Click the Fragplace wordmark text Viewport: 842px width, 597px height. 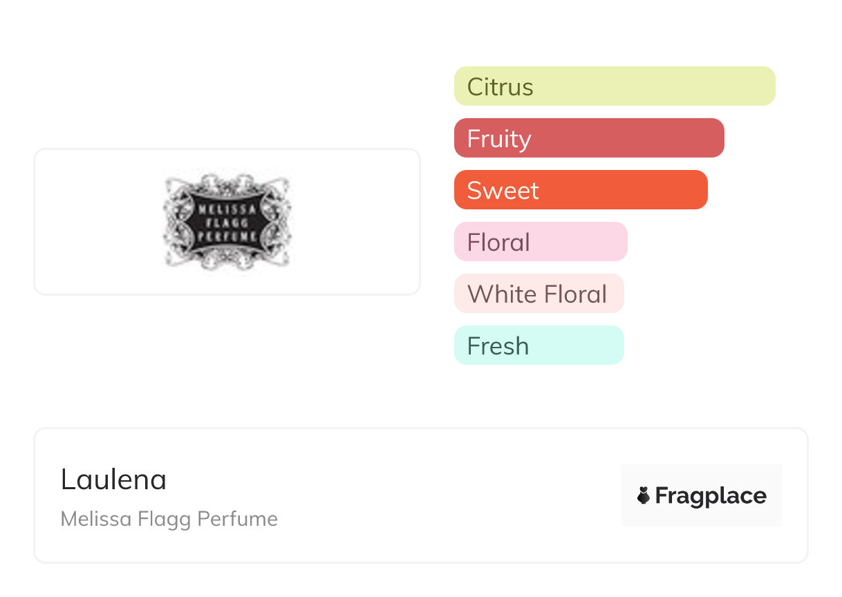[x=711, y=495]
